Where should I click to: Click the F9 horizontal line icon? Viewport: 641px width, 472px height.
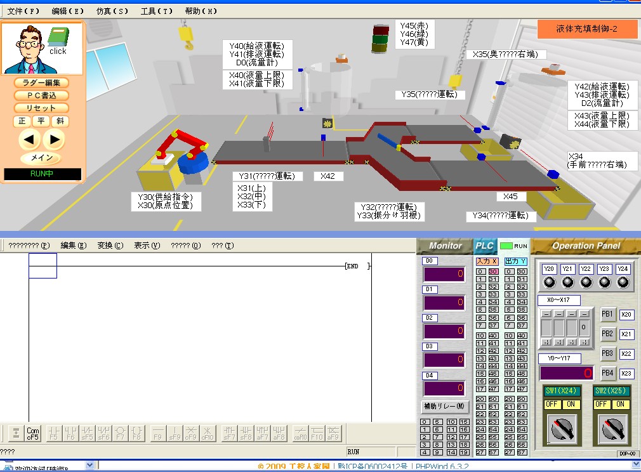(158, 433)
